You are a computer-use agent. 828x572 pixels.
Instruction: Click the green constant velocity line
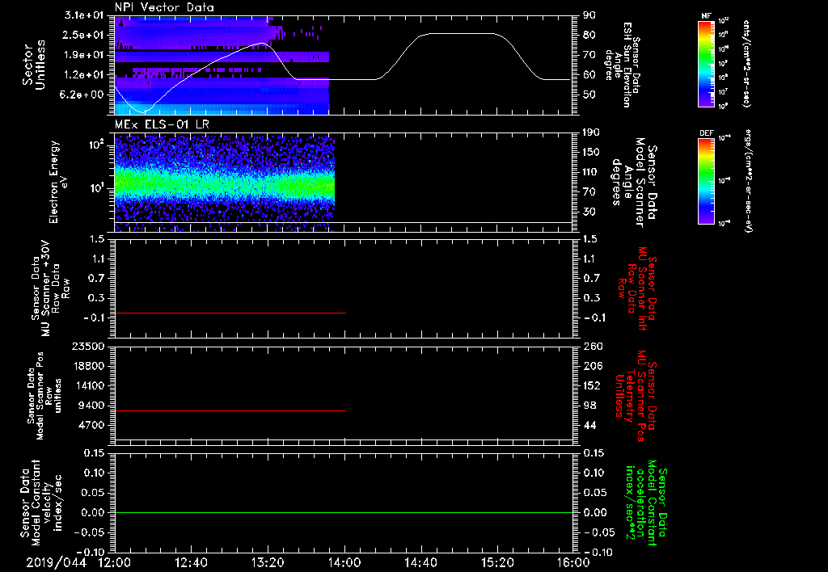(x=344, y=512)
